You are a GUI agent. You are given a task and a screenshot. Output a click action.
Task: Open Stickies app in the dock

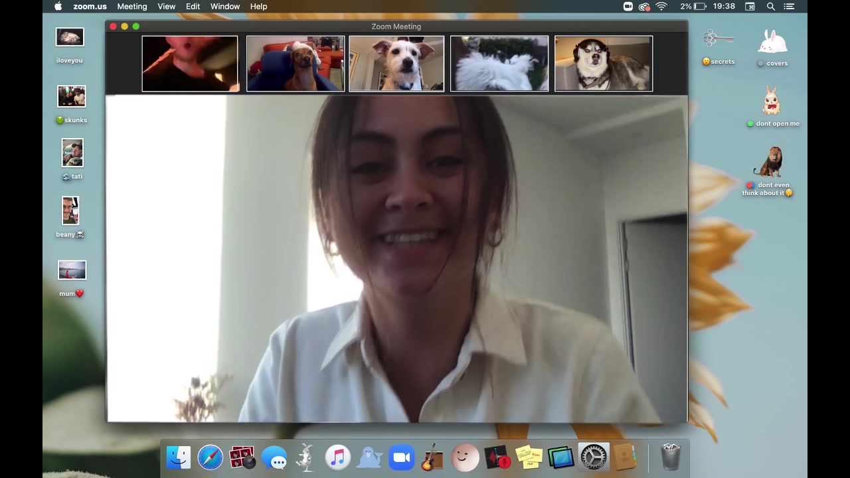(529, 458)
